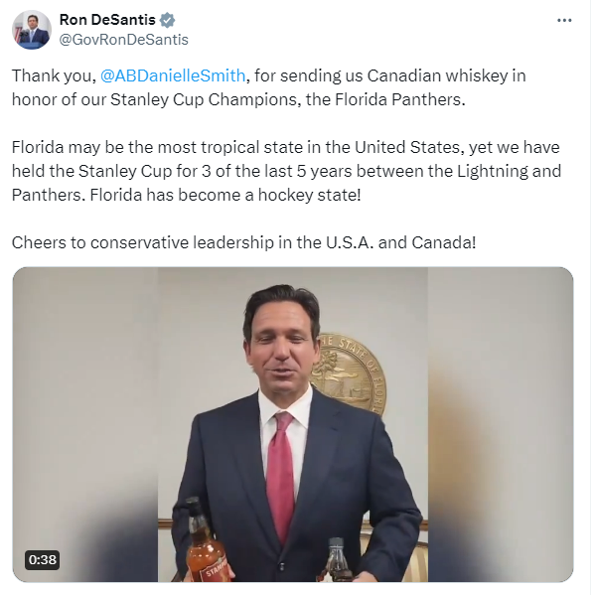596x595 pixels.
Task: Click the "Thank you" opening sentence text
Action: 269,87
